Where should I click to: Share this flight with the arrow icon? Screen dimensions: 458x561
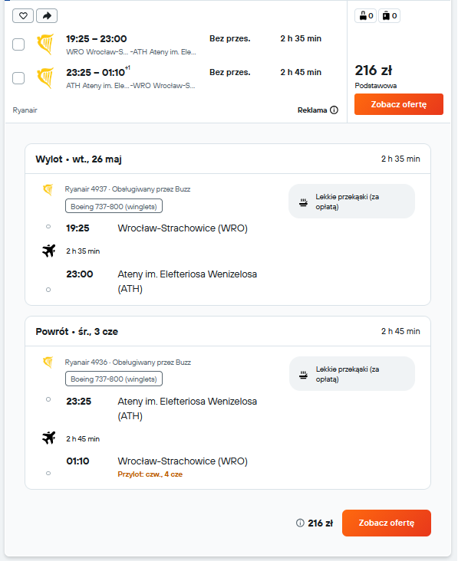[47, 16]
